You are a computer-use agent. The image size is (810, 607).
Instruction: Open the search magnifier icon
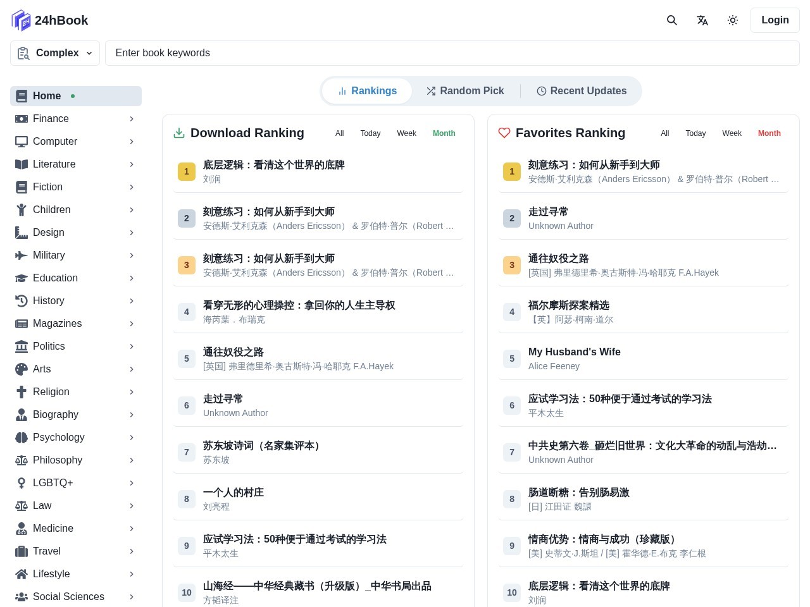click(x=672, y=20)
